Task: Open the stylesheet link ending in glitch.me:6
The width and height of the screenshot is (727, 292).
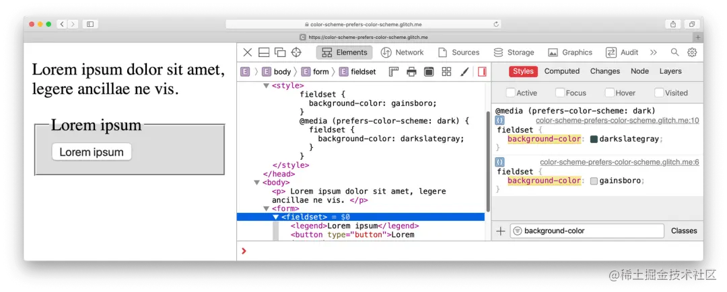Action: [619, 162]
